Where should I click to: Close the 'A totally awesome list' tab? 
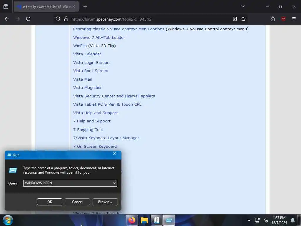click(x=74, y=6)
